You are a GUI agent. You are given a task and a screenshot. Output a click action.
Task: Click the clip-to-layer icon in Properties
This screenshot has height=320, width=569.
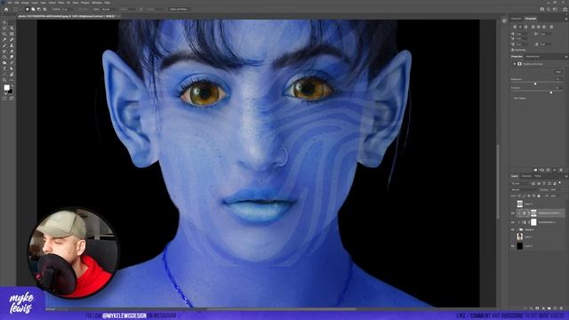click(x=535, y=170)
